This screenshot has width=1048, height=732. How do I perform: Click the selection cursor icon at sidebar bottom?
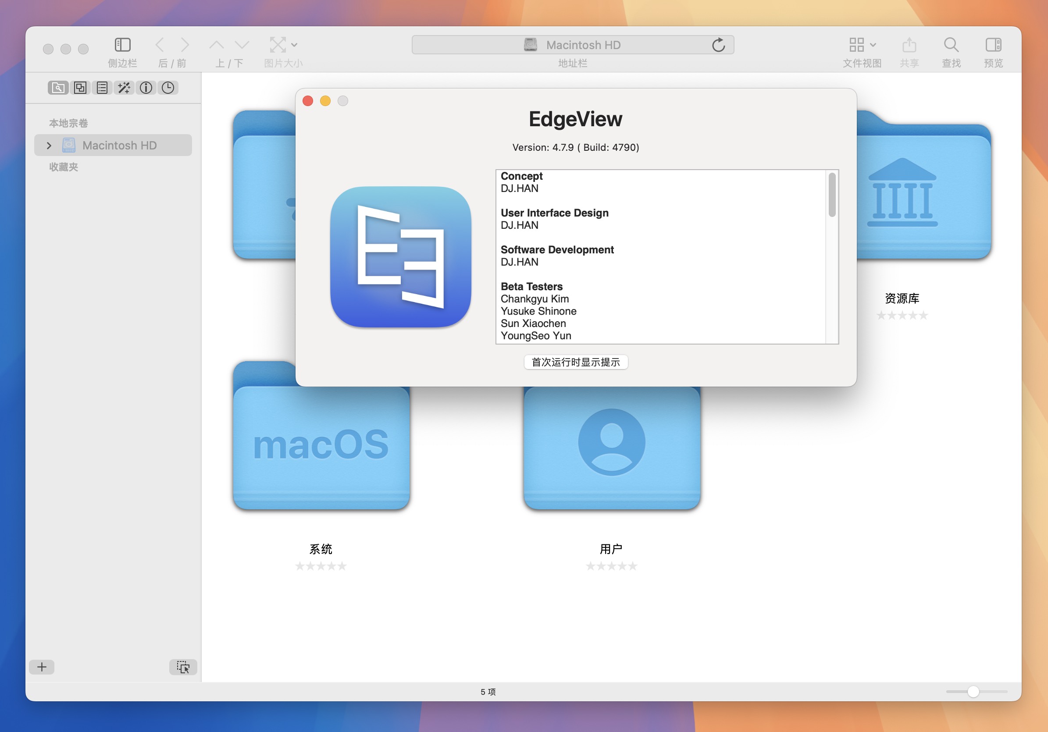point(183,667)
